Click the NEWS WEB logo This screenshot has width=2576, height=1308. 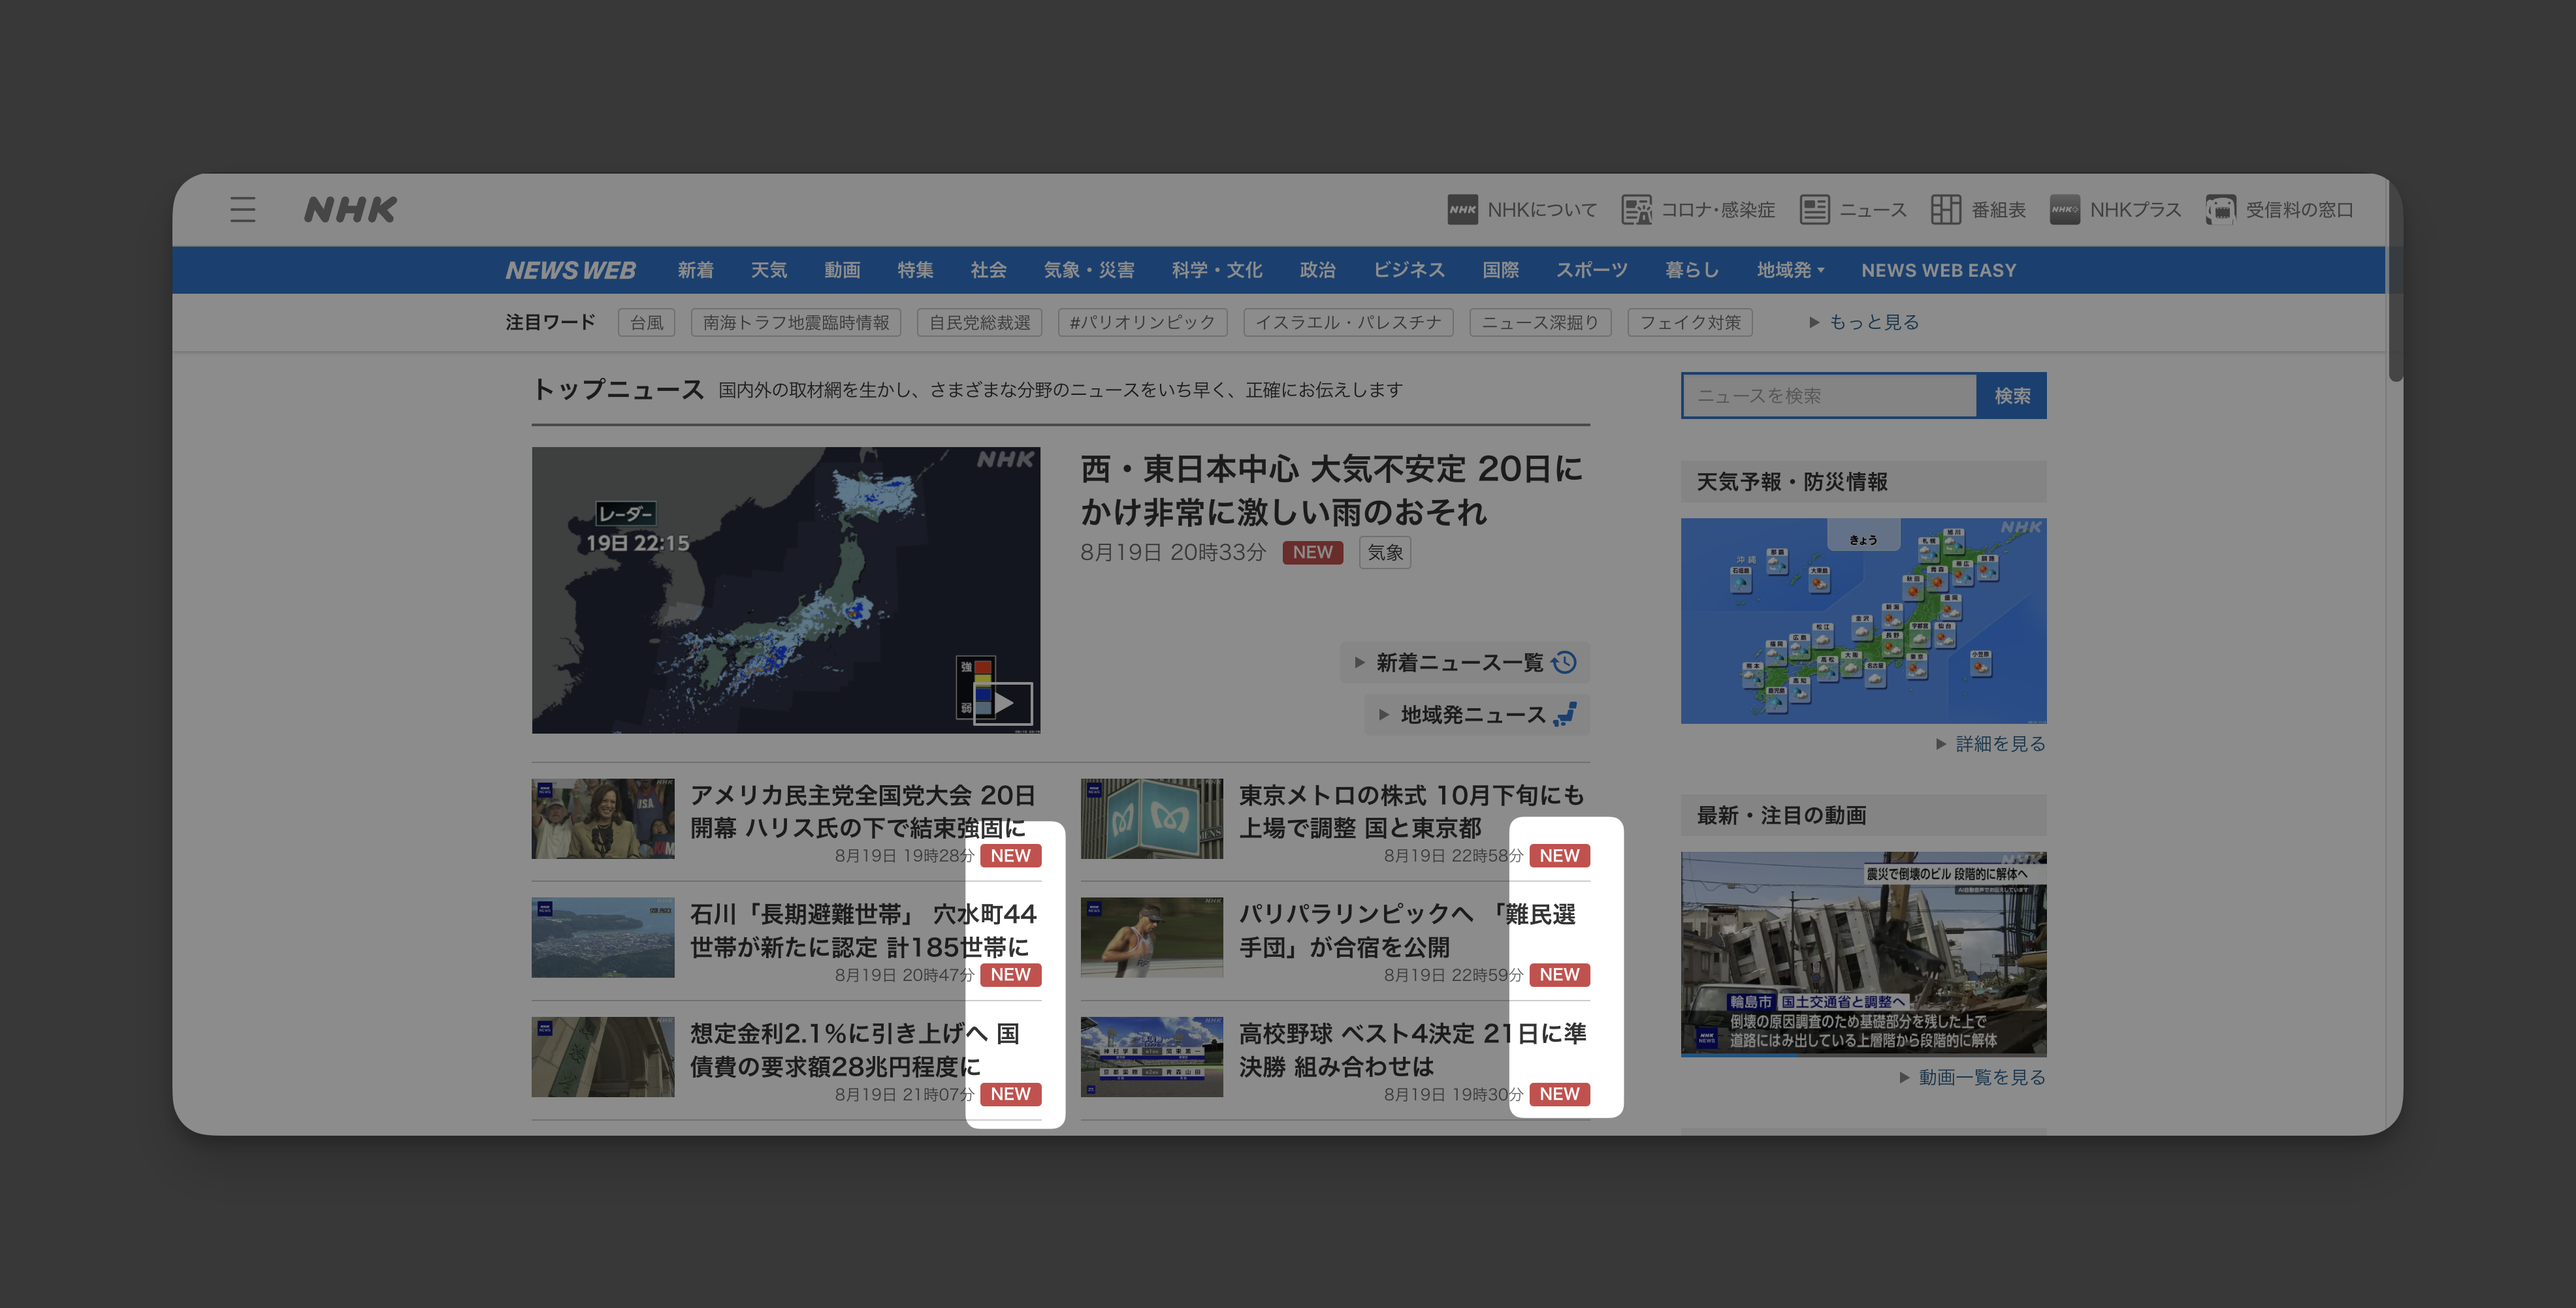tap(570, 271)
